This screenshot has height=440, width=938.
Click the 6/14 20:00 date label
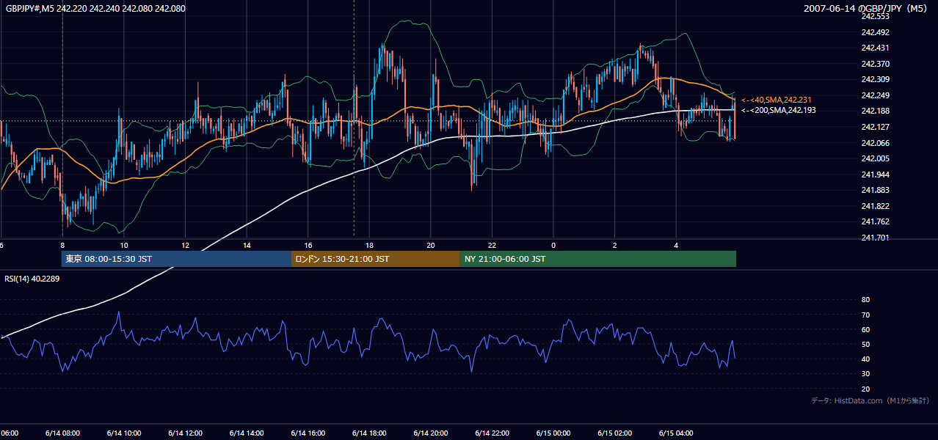point(430,433)
